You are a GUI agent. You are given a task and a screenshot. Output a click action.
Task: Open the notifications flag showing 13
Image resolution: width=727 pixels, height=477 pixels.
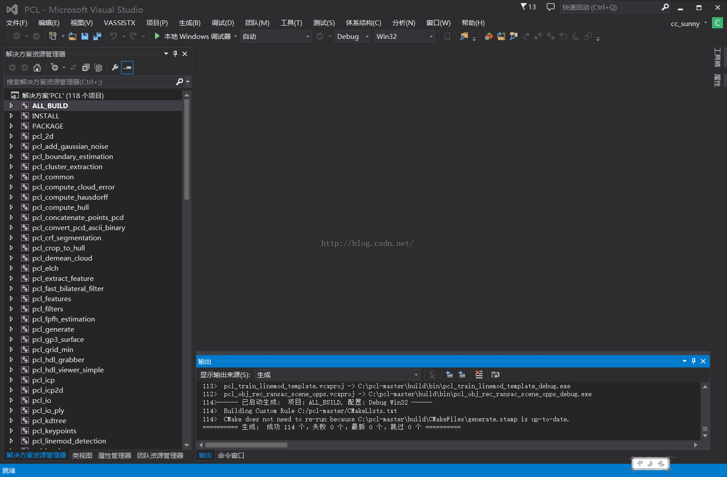[x=528, y=7]
